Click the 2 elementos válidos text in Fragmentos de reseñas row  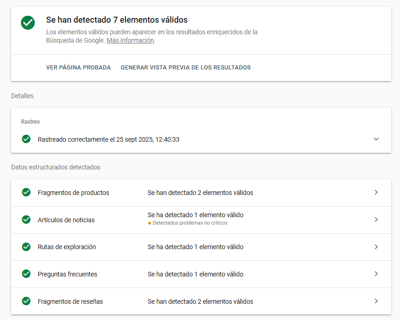(200, 301)
